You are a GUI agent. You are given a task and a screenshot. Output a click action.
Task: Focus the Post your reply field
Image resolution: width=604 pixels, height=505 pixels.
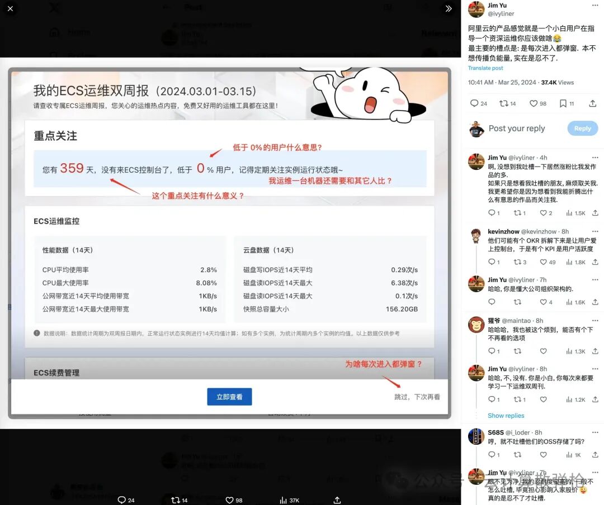[x=517, y=128]
